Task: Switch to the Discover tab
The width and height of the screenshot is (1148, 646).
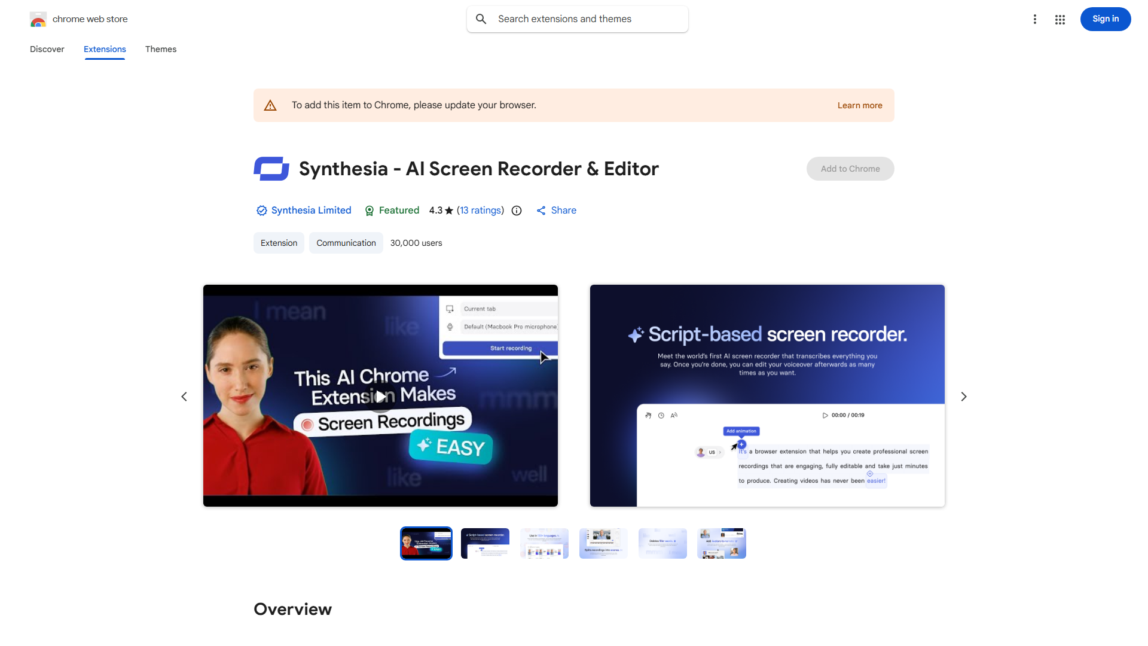Action: click(47, 49)
